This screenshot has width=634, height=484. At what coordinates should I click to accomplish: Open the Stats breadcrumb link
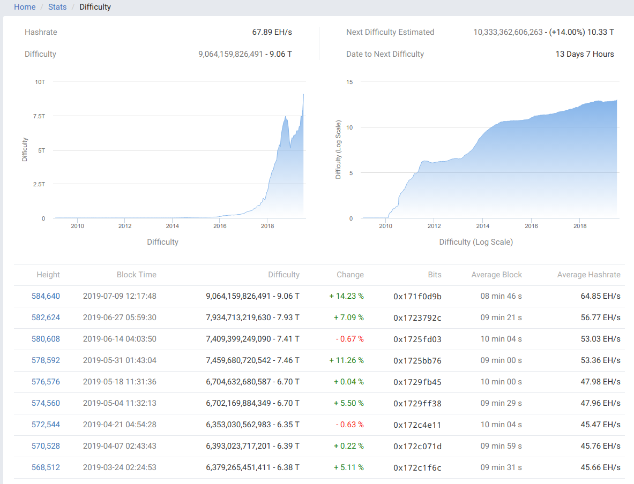(57, 7)
